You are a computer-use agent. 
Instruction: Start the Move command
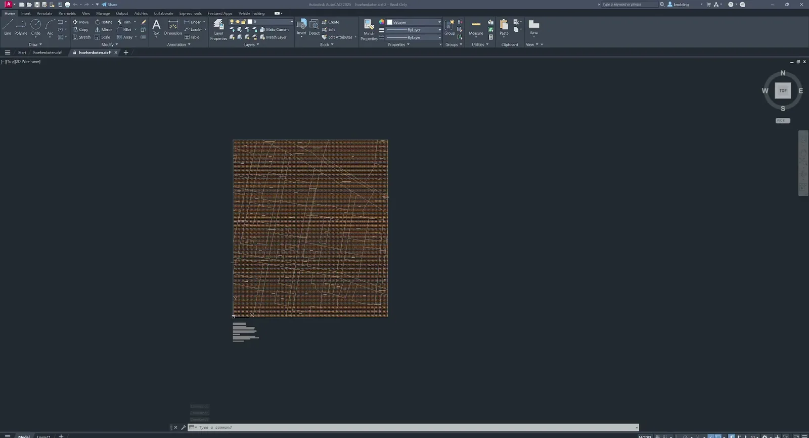[80, 22]
